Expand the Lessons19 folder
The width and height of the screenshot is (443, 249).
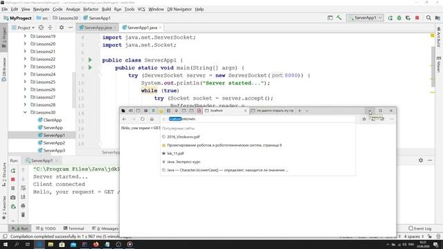[x=25, y=36]
